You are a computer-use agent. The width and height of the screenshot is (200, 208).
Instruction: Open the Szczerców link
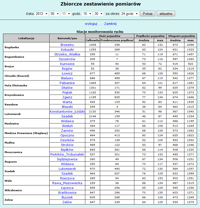tap(67, 59)
